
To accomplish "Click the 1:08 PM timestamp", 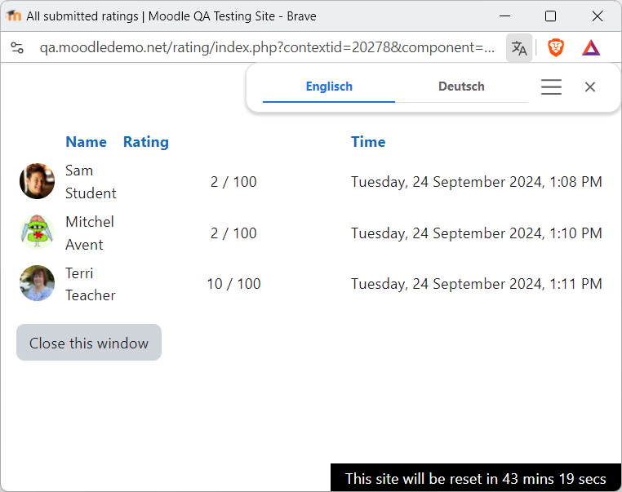I will click(x=477, y=182).
